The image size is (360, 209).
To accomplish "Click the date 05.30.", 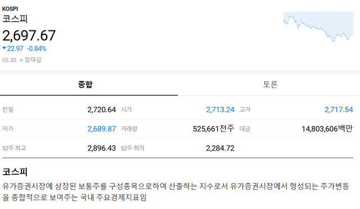I will coord(10,60).
